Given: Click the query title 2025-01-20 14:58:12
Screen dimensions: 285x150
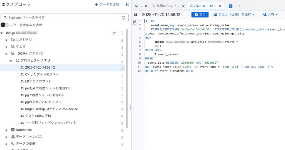Looking at the screenshot, I should coord(161,15).
